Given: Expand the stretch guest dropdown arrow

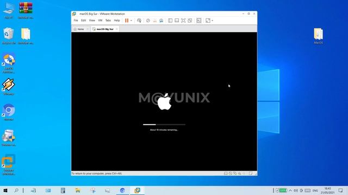Looking at the screenshot, I should [213, 21].
